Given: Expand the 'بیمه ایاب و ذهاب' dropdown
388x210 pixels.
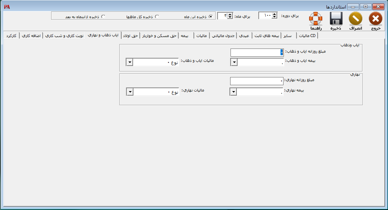Looking at the screenshot, I should [234, 62].
